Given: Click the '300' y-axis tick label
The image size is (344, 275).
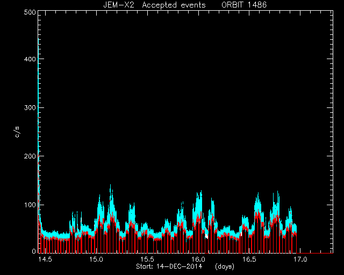Looking at the screenshot, I should click(30, 107).
